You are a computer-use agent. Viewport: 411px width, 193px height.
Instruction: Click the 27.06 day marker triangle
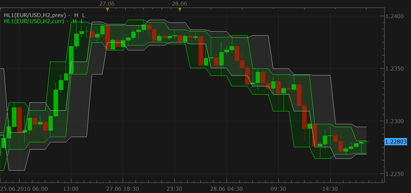click(107, 10)
